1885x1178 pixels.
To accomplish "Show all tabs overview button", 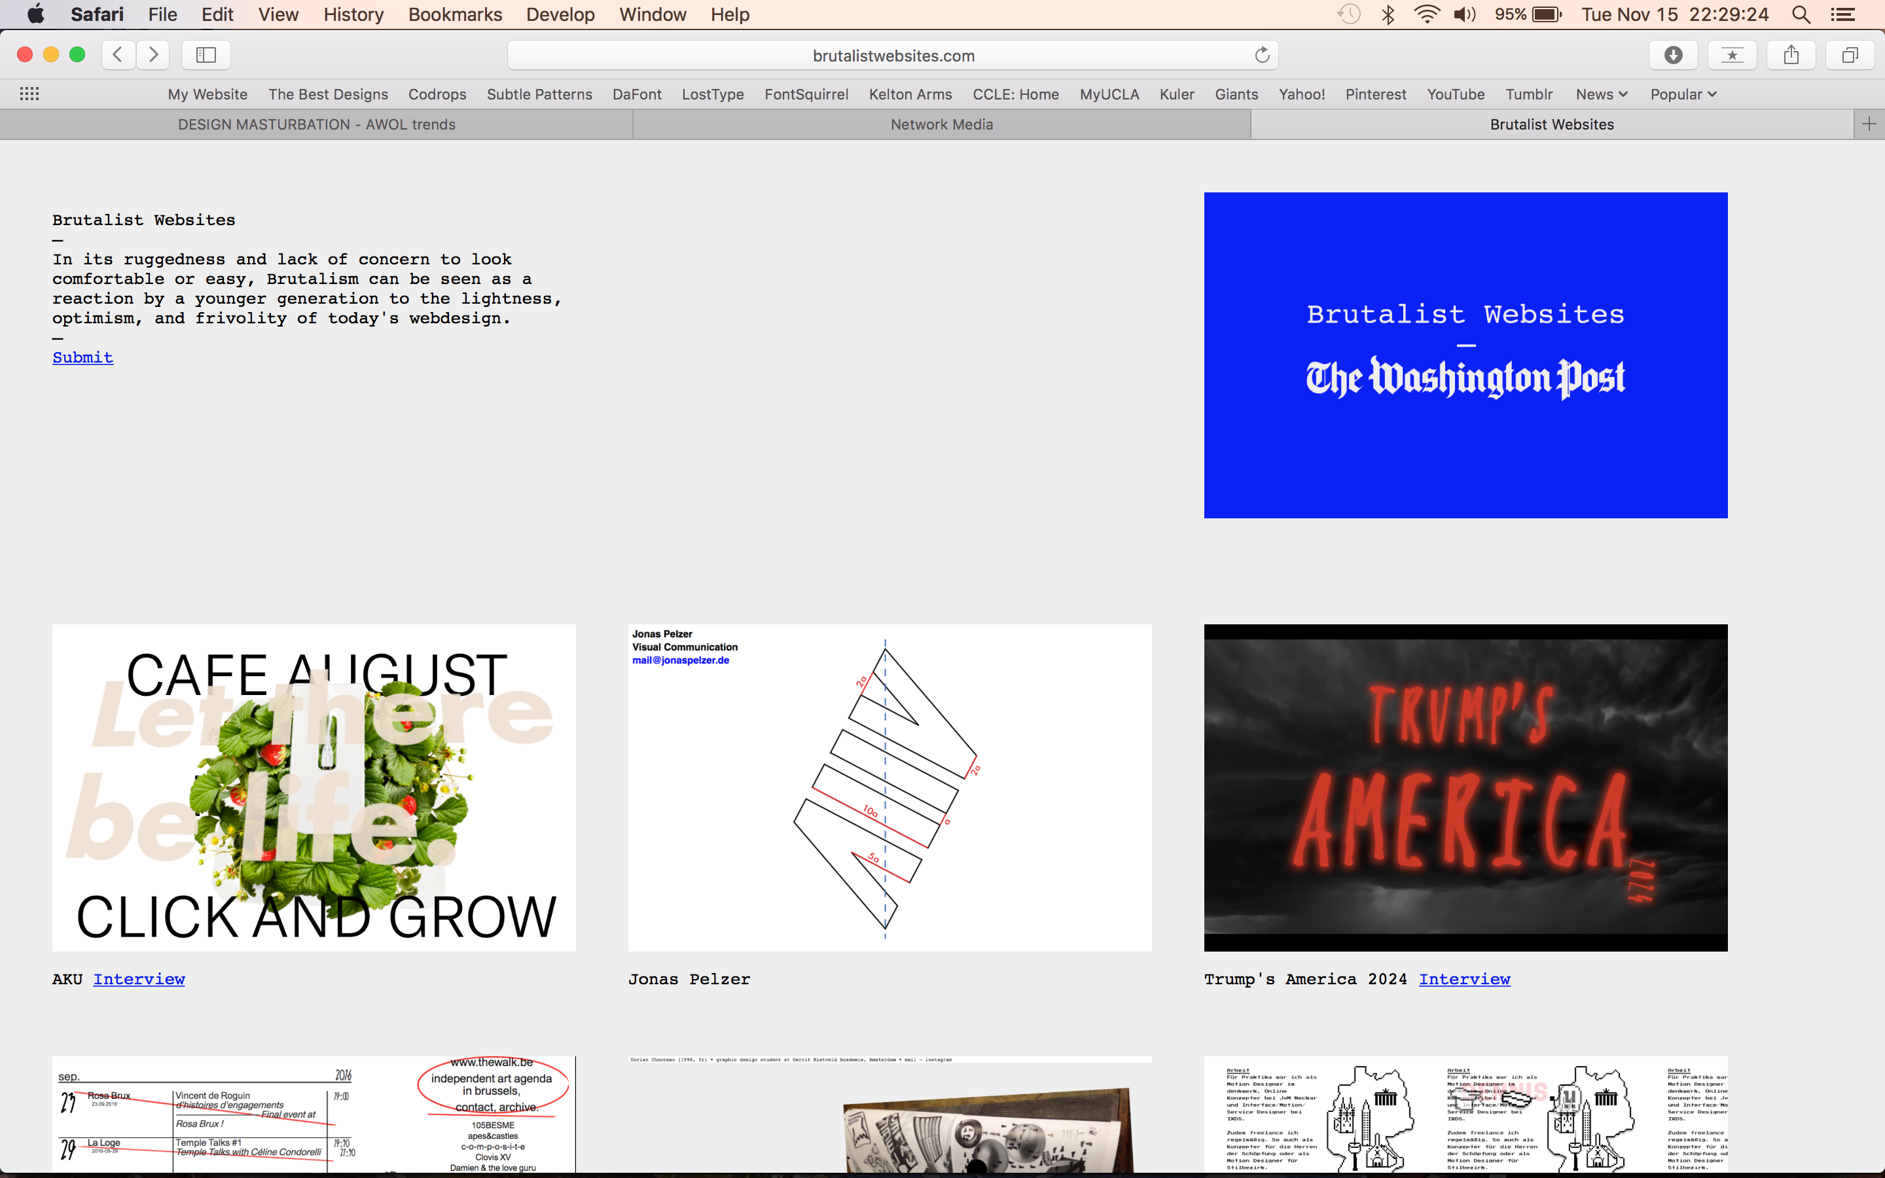I will click(x=1850, y=54).
